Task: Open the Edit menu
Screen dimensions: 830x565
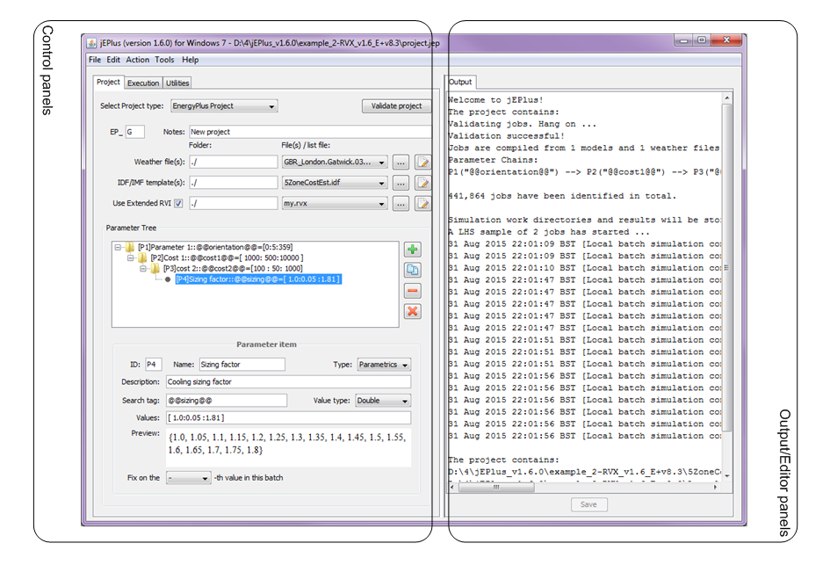Action: click(x=113, y=60)
